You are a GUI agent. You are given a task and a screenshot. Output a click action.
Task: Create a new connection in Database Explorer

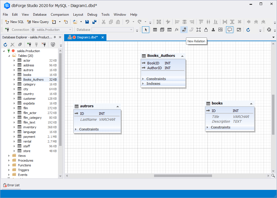29,44
